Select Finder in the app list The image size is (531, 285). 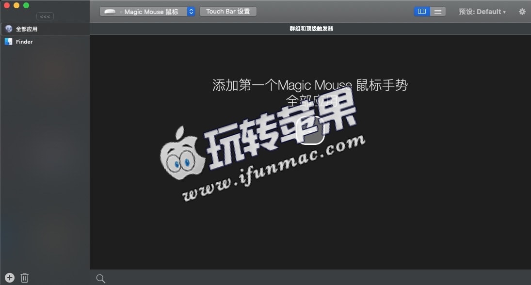tap(45, 42)
